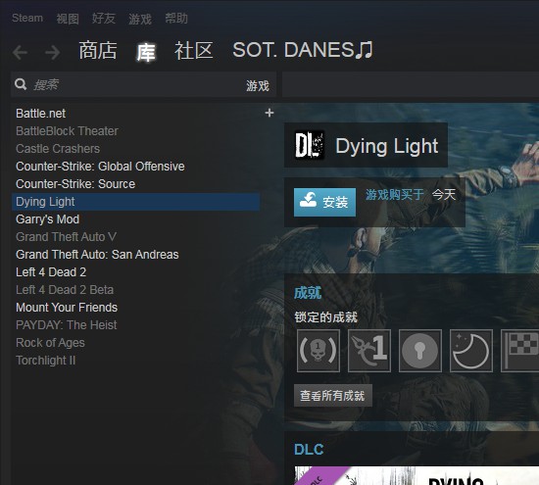The height and width of the screenshot is (485, 539).
Task: Click the search magnifier icon
Action: pos(21,84)
